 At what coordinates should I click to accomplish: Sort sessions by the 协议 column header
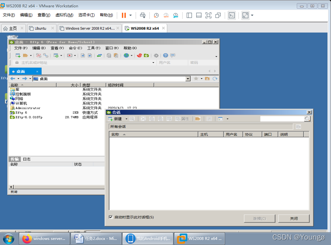(x=252, y=134)
